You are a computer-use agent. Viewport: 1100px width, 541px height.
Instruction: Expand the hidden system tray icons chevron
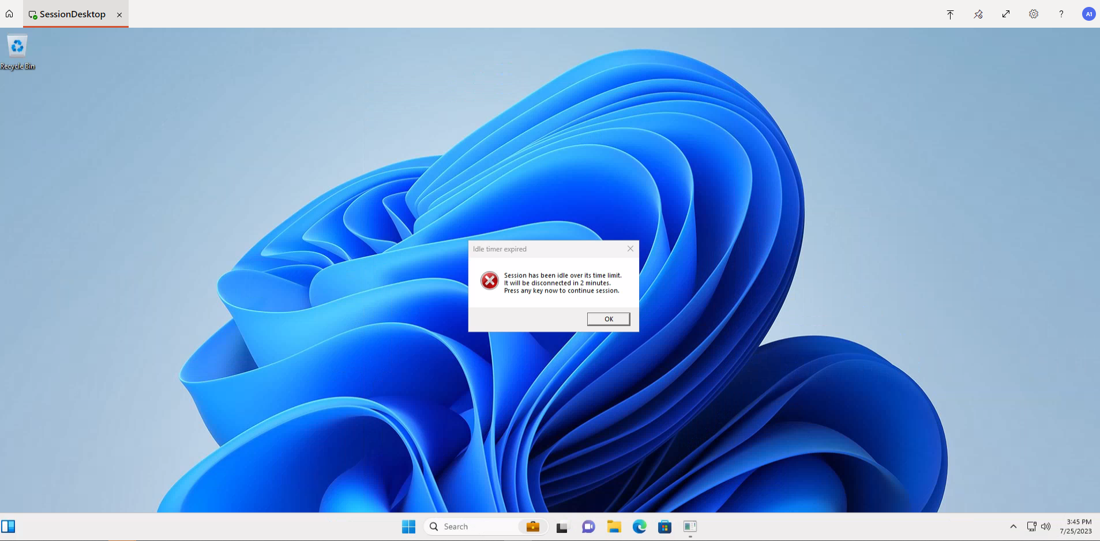pyautogui.click(x=1013, y=527)
